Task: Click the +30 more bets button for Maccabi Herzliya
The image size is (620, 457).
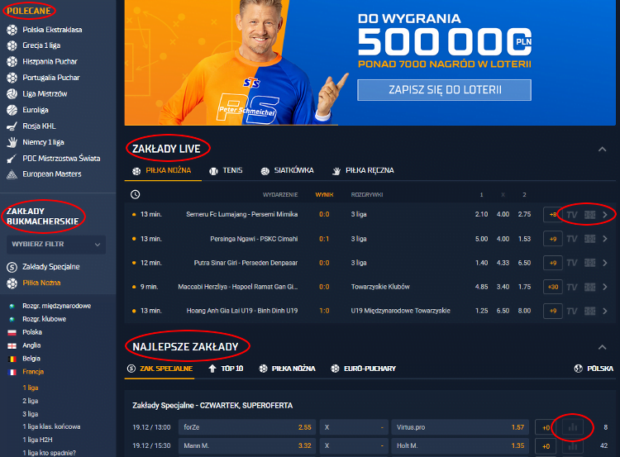Action: click(553, 287)
